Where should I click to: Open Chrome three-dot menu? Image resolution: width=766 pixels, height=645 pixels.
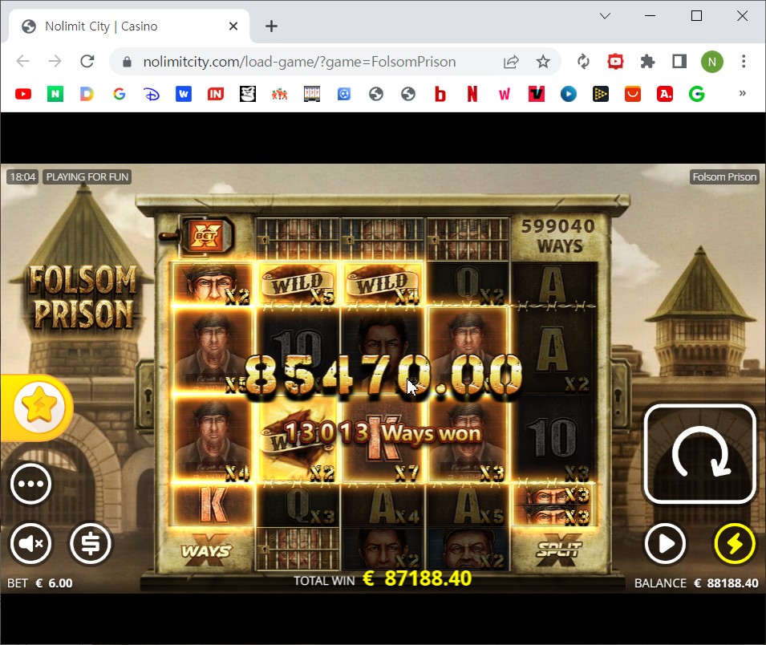pyautogui.click(x=744, y=62)
